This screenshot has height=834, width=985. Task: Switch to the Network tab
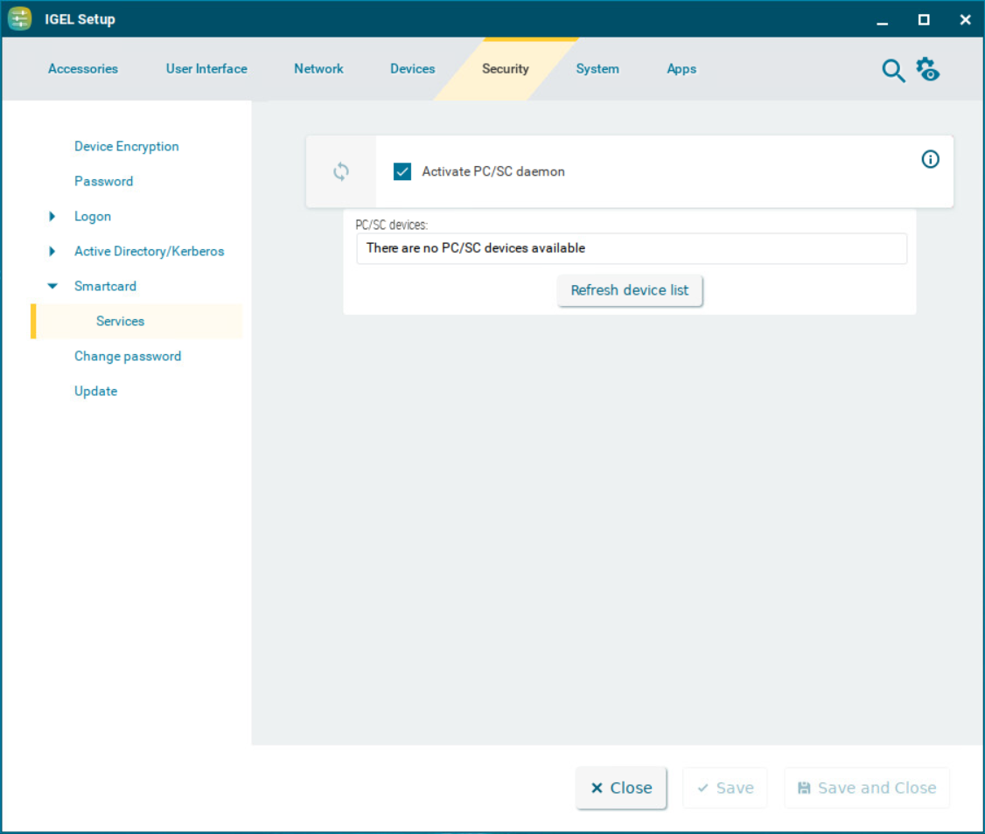pyautogui.click(x=318, y=69)
